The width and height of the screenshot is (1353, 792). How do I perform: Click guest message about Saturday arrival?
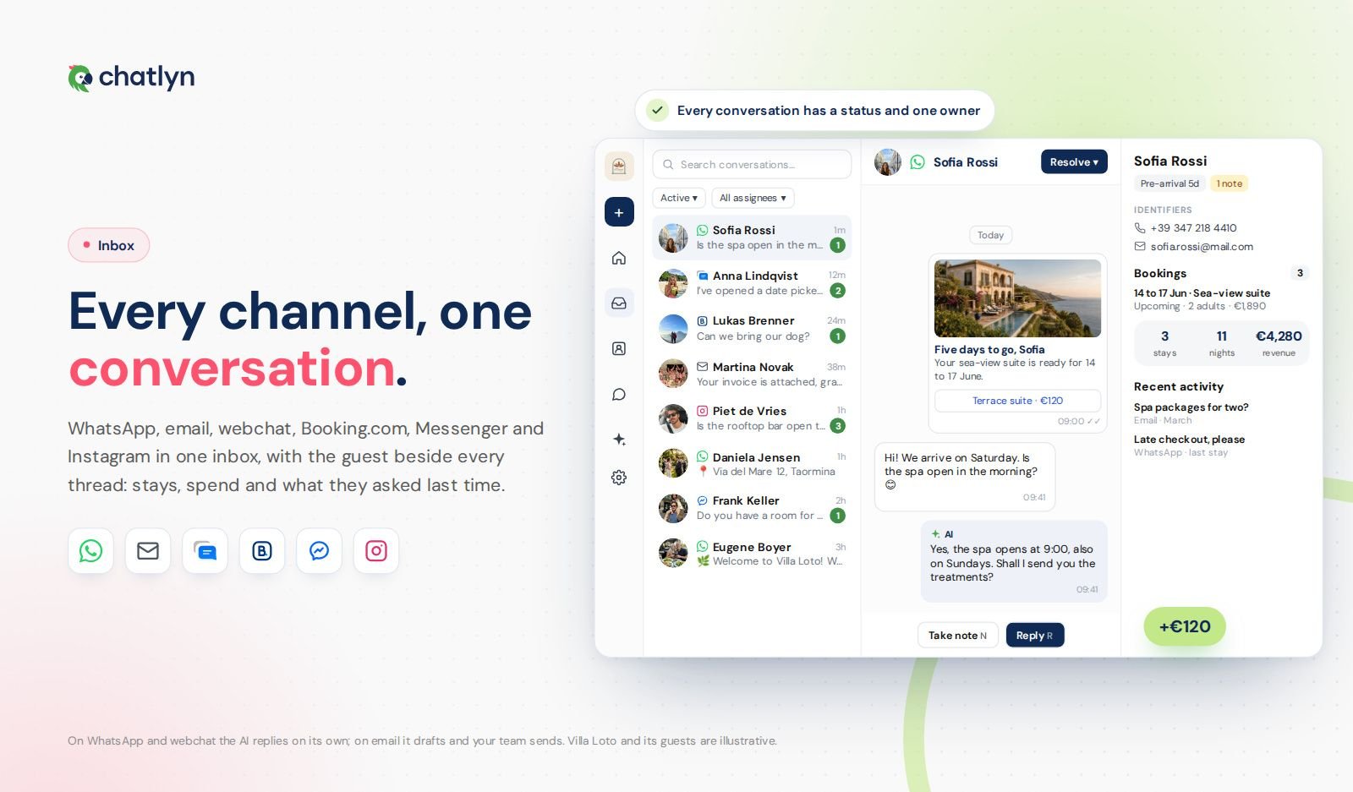pyautogui.click(x=965, y=478)
